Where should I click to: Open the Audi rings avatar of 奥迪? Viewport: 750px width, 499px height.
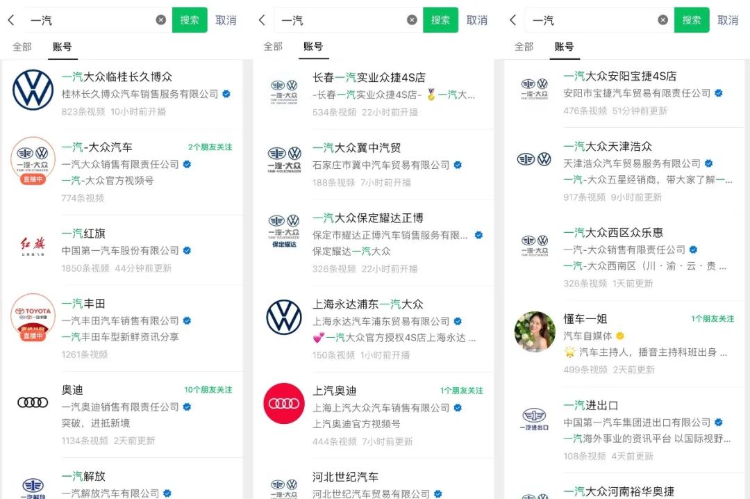point(33,402)
